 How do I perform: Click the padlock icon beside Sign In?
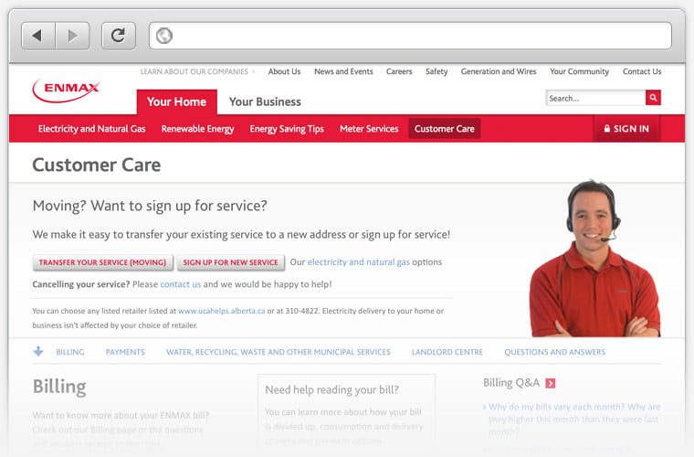[607, 129]
